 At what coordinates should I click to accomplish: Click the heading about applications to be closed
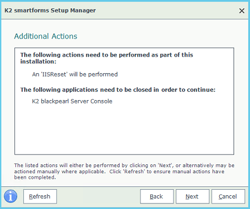click(x=118, y=90)
